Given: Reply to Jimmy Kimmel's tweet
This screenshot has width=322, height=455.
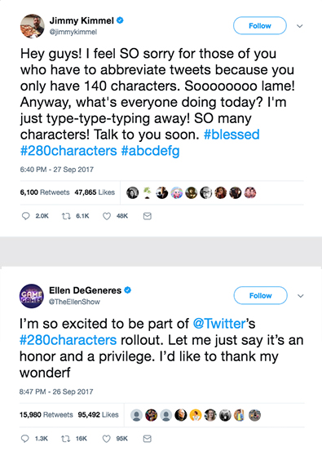Looking at the screenshot, I should click(x=26, y=216).
